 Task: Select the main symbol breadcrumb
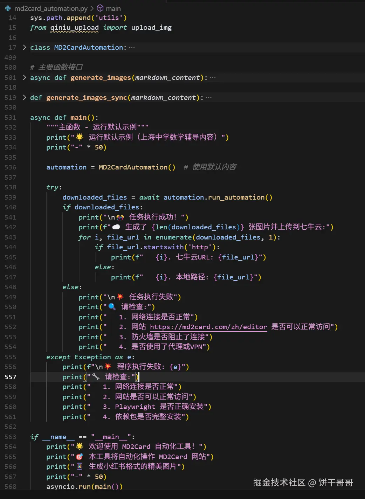click(113, 8)
